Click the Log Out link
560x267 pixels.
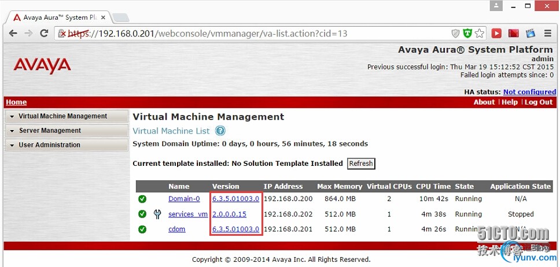tap(539, 102)
